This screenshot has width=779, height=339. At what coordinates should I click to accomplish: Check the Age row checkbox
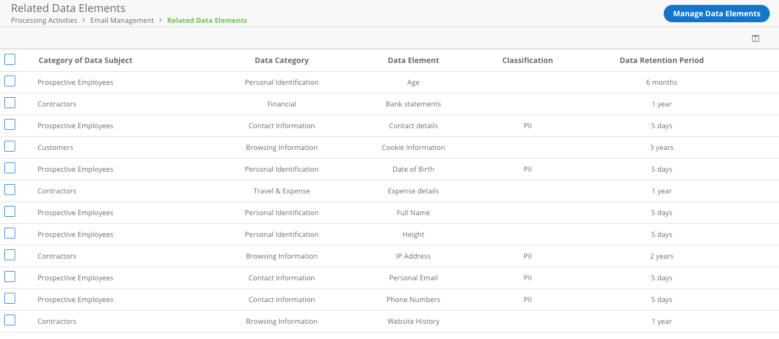(10, 81)
